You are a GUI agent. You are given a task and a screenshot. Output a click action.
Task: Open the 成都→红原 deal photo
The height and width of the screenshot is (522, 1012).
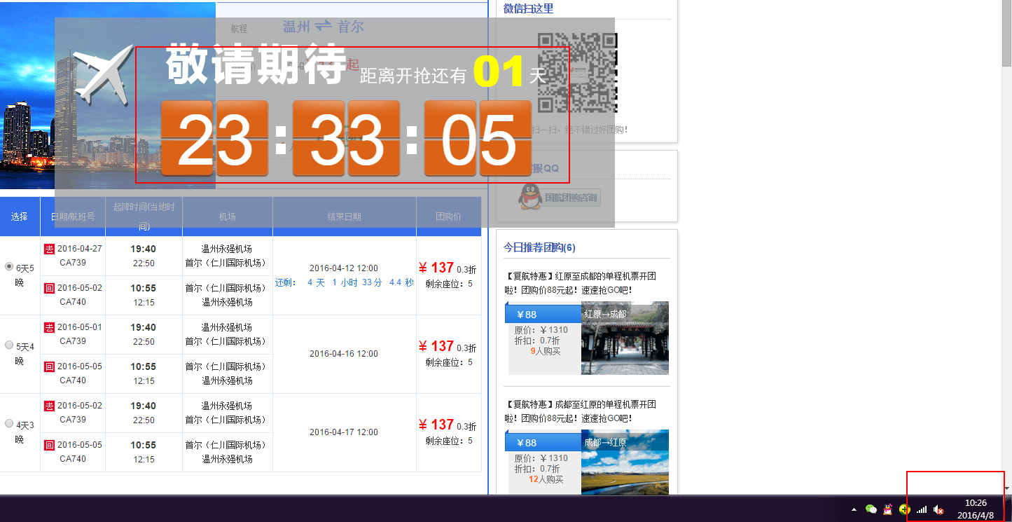pyautogui.click(x=625, y=462)
